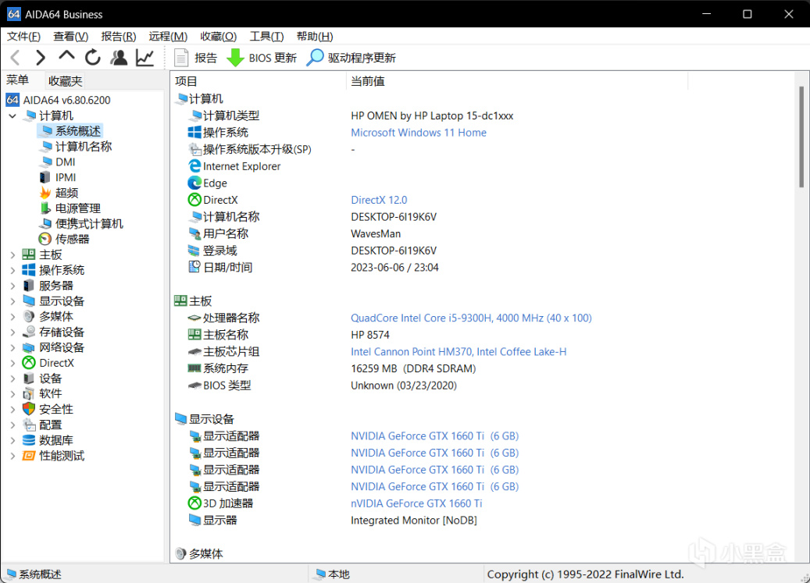Go up one level with the up arrow
Image resolution: width=810 pixels, height=583 pixels.
coord(66,56)
